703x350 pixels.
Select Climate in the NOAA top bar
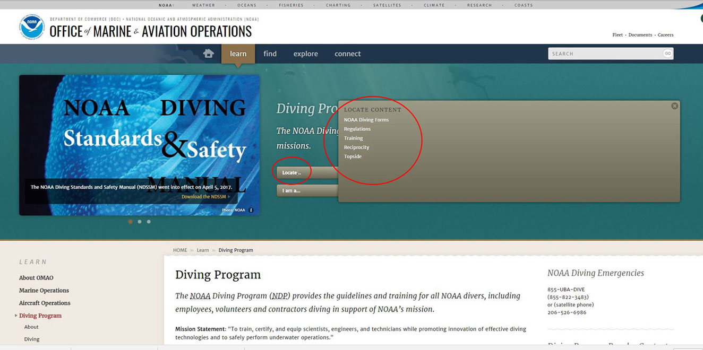pos(434,5)
